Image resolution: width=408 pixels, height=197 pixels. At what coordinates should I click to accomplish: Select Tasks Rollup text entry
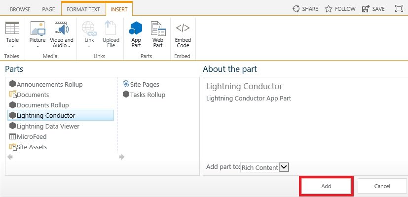(x=148, y=95)
